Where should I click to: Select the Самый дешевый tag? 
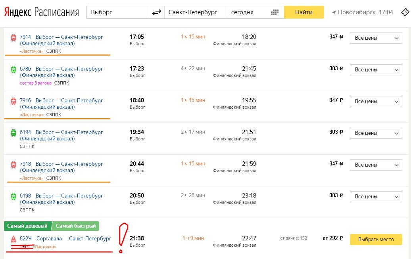tap(27, 226)
